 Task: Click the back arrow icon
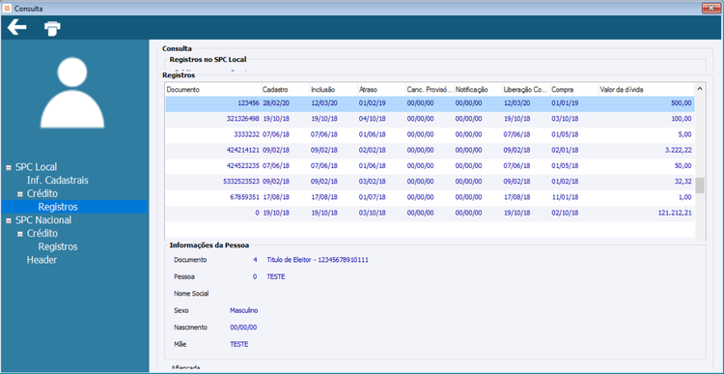point(17,28)
